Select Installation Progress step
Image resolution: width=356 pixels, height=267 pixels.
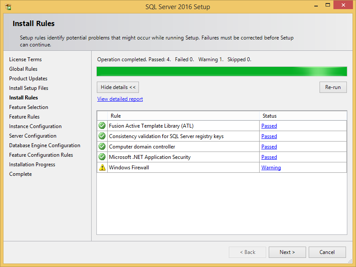32,165
